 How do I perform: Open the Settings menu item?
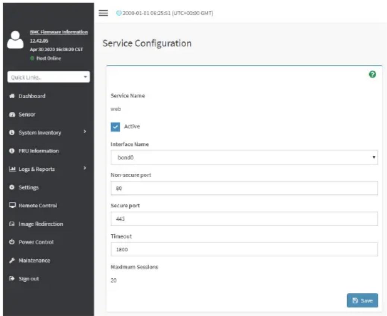click(x=29, y=188)
